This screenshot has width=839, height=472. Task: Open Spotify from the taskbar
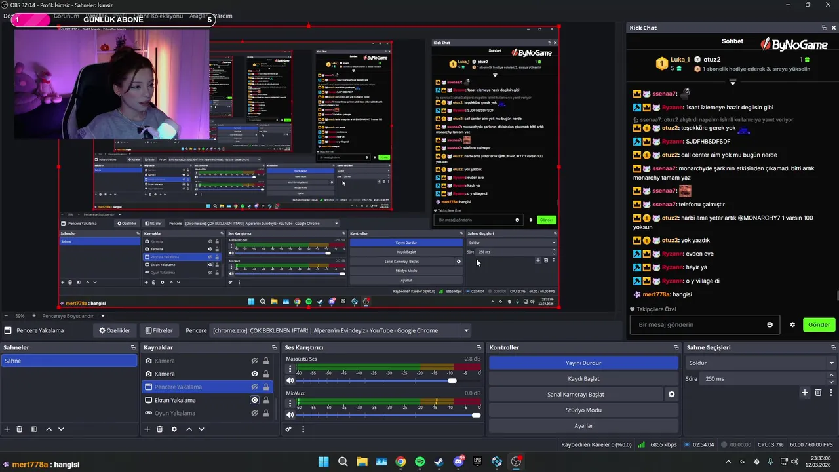[x=419, y=462]
